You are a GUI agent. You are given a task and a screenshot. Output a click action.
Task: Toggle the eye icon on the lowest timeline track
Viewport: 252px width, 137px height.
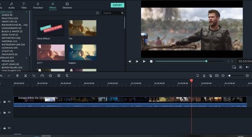click(9, 128)
